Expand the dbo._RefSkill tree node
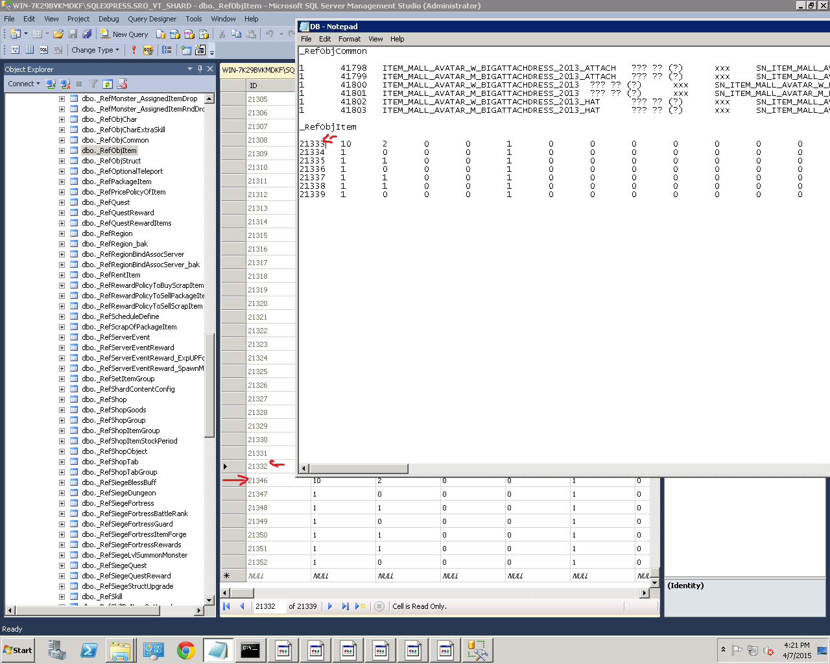The image size is (830, 664). 62,597
